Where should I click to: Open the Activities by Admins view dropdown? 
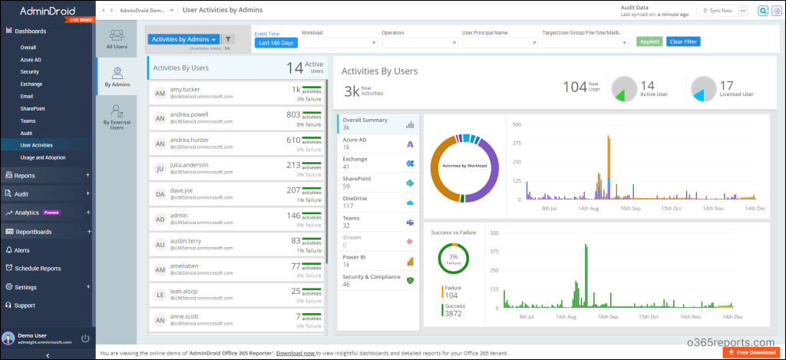184,39
